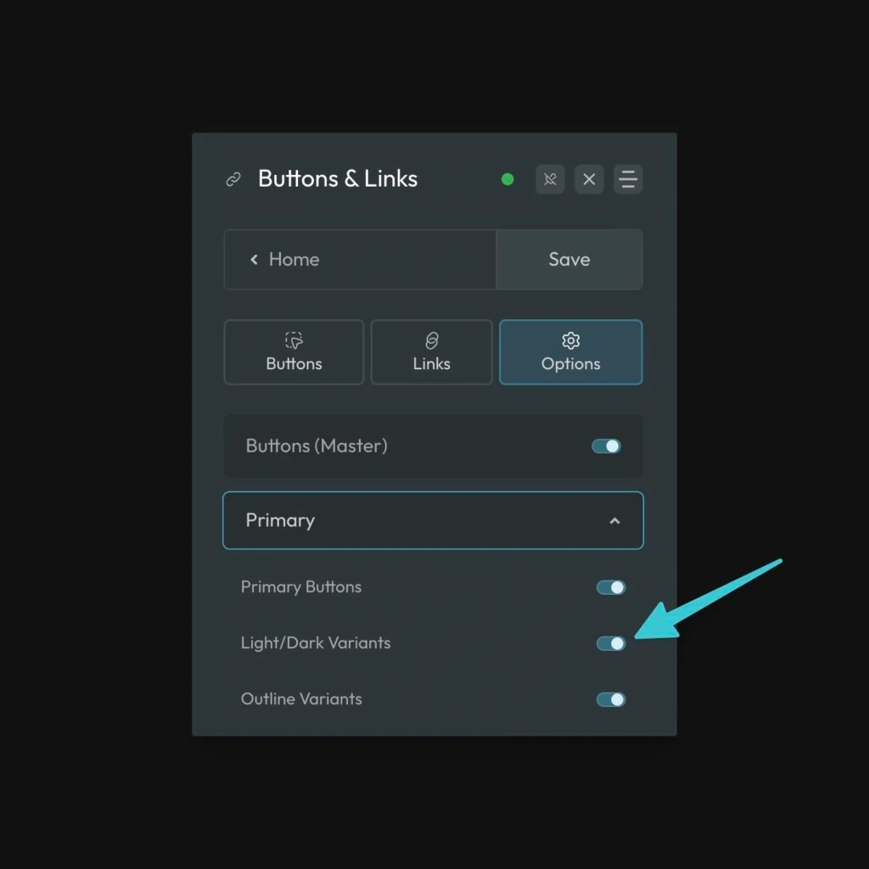Select the cursor icon on the Buttons tab
Screen dimensions: 869x869
pos(293,340)
